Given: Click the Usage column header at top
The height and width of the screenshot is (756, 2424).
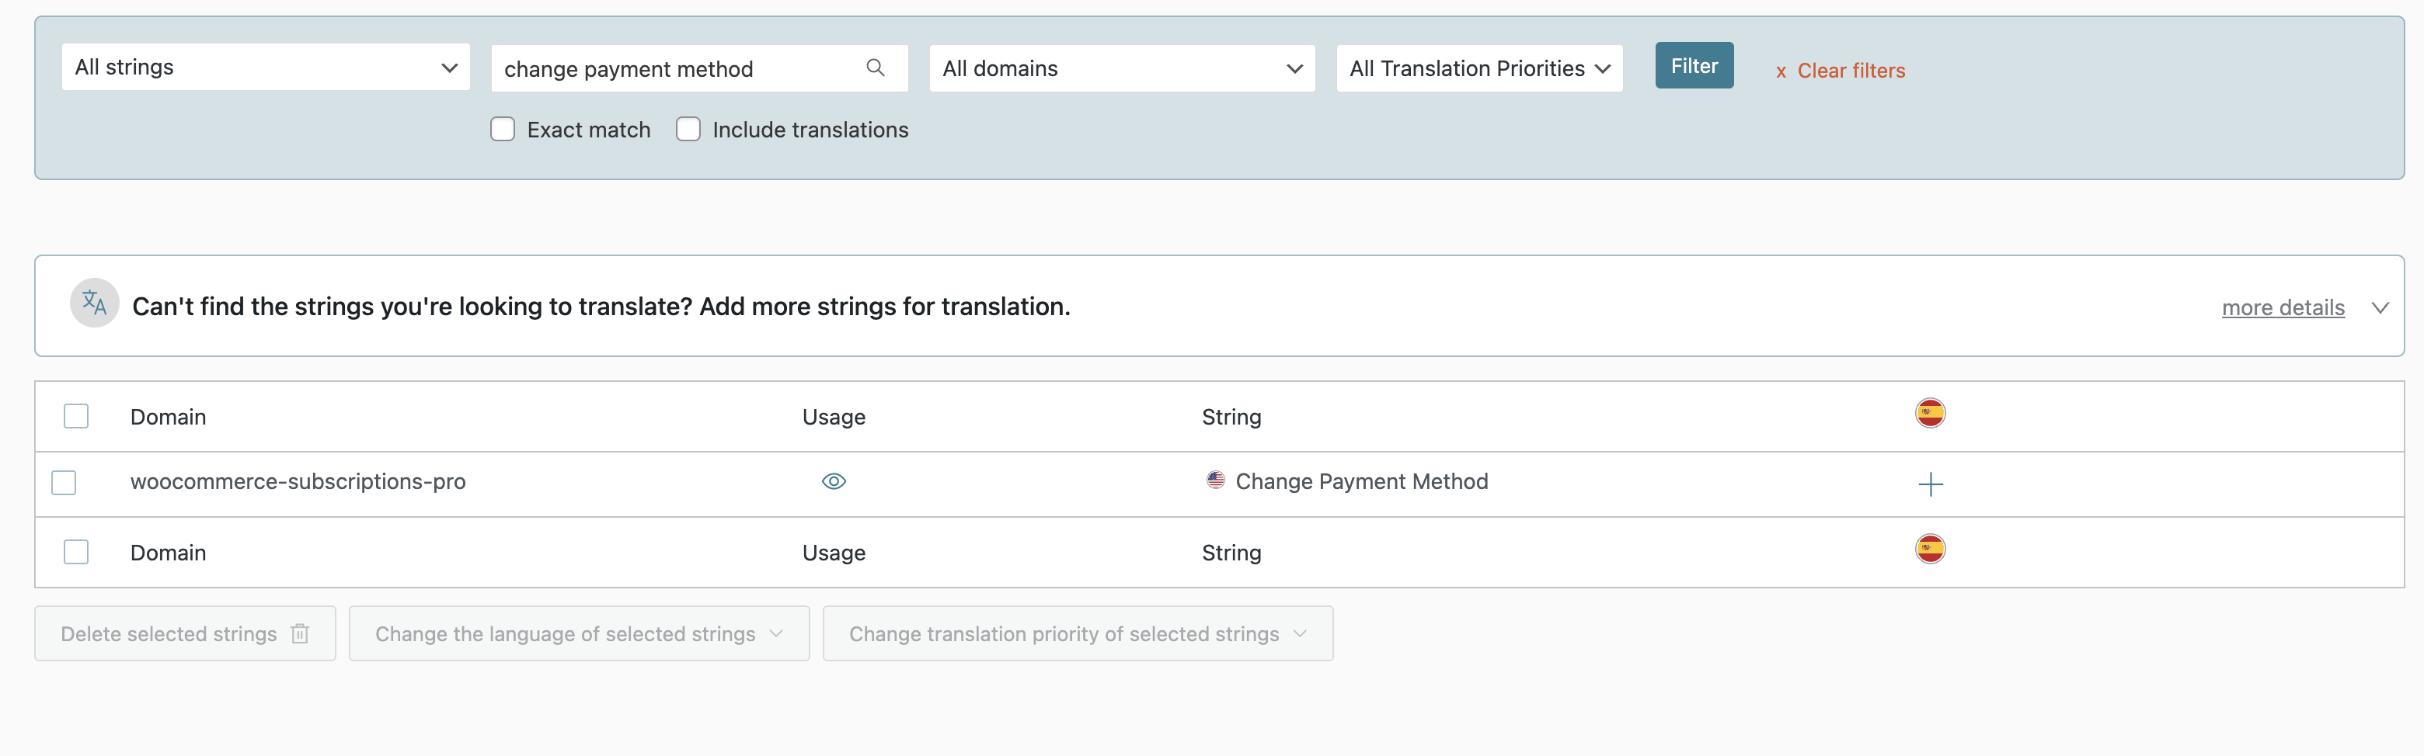Looking at the screenshot, I should click(834, 417).
